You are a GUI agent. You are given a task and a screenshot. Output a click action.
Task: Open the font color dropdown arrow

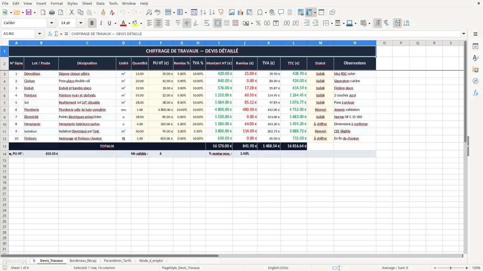point(129,23)
